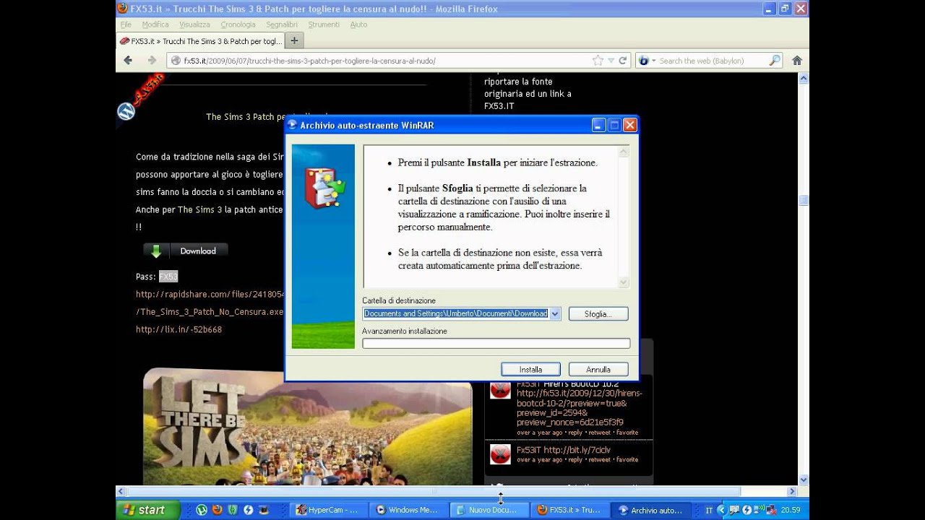Click installer text scroll up arrow
The image size is (925, 520).
click(624, 152)
